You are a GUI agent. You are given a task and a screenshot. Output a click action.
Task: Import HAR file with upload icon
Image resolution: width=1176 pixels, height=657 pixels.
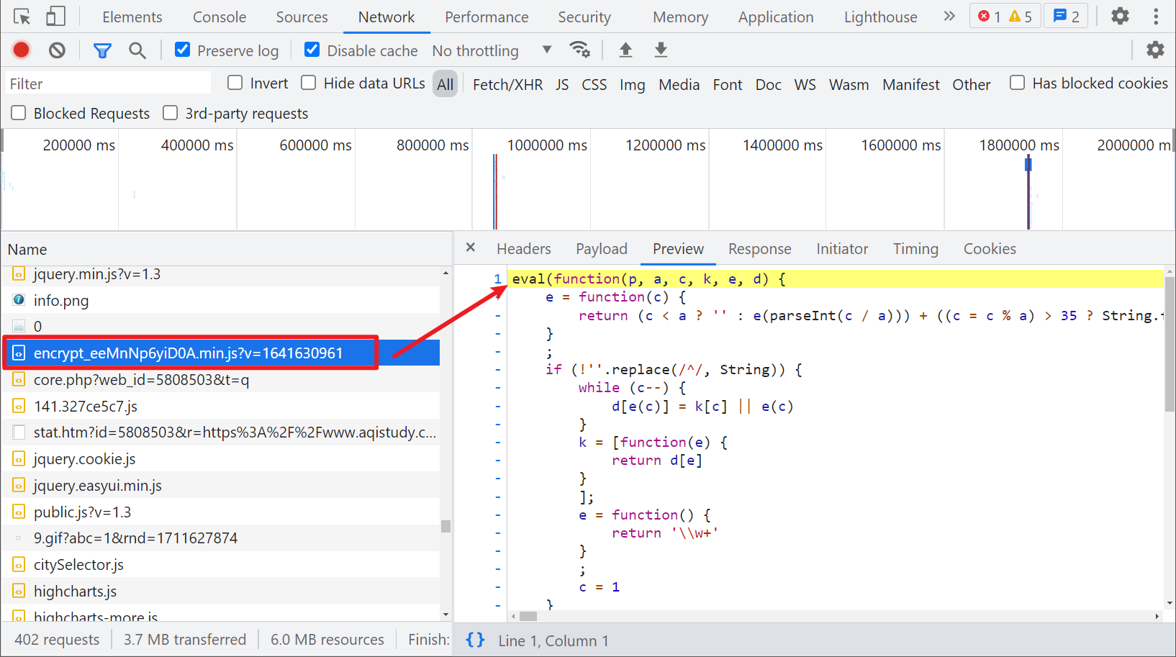(x=625, y=50)
